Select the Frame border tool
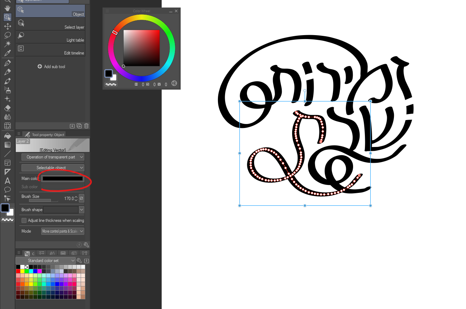466x309 pixels. [7, 163]
